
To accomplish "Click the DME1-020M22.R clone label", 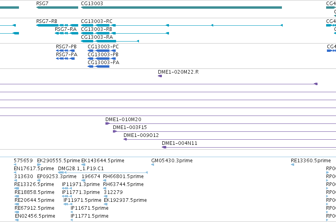I will point(178,72).
